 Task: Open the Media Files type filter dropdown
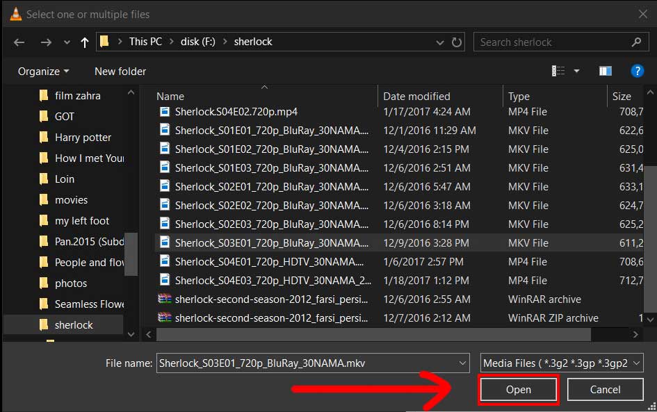[x=562, y=363]
